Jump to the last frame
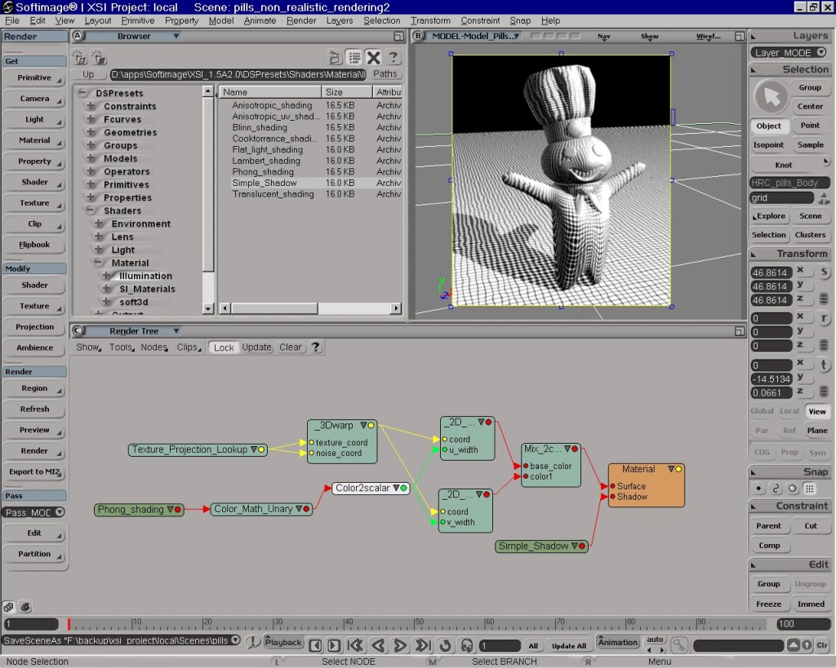The height and width of the screenshot is (668, 836). pyautogui.click(x=423, y=645)
